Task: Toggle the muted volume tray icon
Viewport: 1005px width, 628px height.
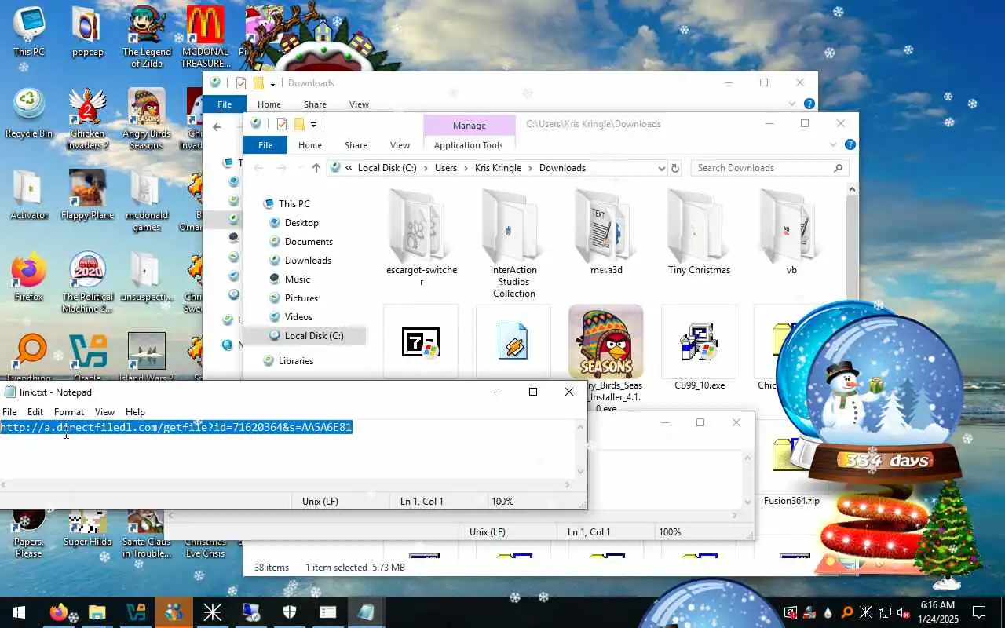Action: (903, 612)
